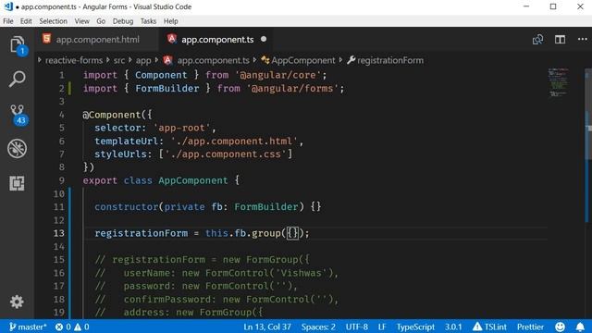Expand the reactive-forms breadcrumb

tap(74, 60)
